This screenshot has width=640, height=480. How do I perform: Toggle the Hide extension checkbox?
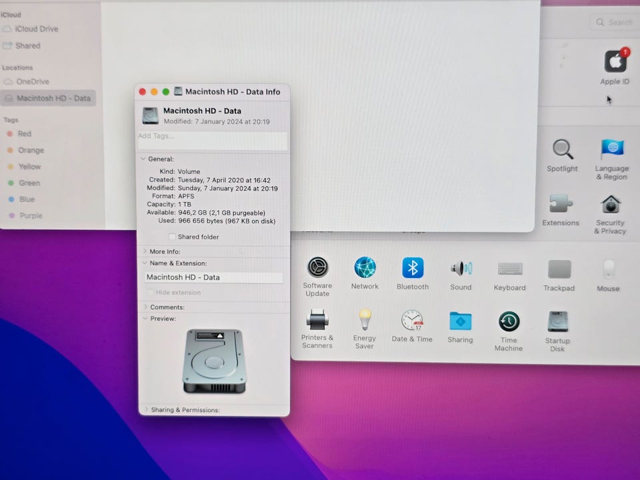click(150, 293)
